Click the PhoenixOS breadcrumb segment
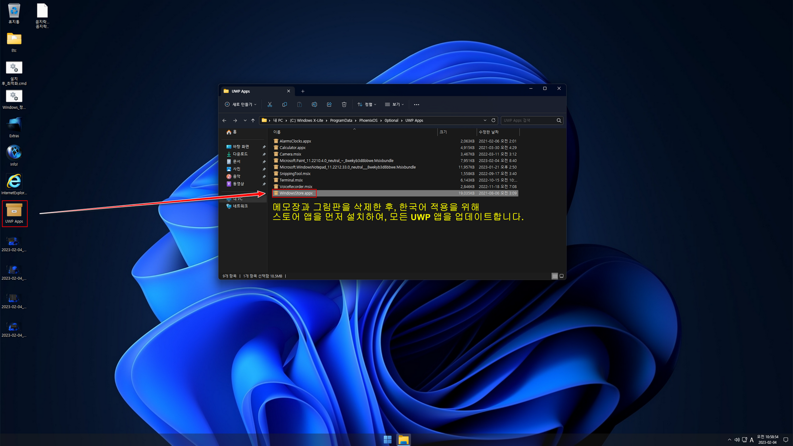This screenshot has height=446, width=793. click(368, 121)
